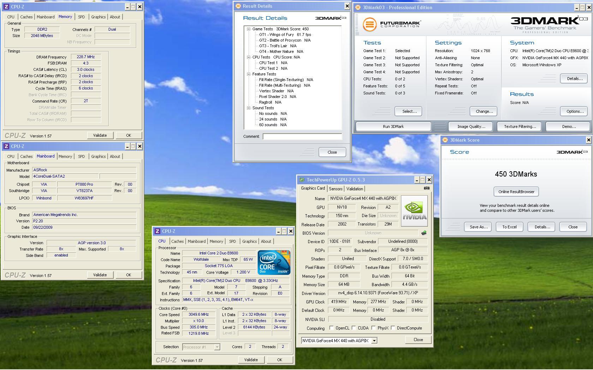Collapse the Feature Tests tree node

click(x=248, y=74)
